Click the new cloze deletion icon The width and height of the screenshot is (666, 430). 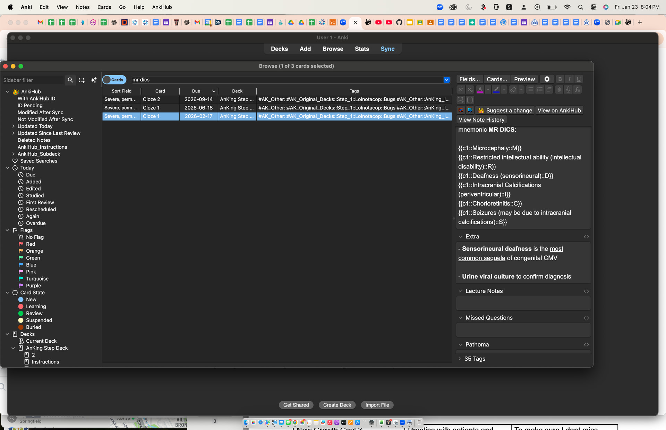(460, 100)
